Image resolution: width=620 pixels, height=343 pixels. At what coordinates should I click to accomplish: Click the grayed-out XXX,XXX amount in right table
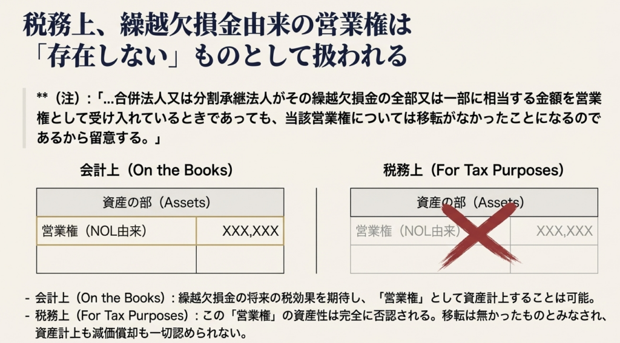tap(564, 230)
